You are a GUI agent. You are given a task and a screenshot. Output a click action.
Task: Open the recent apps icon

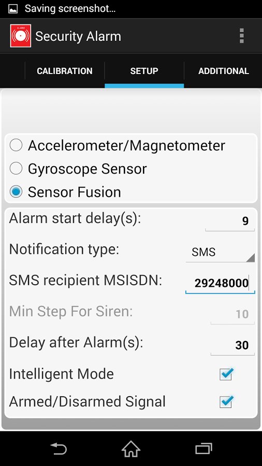pos(203,448)
